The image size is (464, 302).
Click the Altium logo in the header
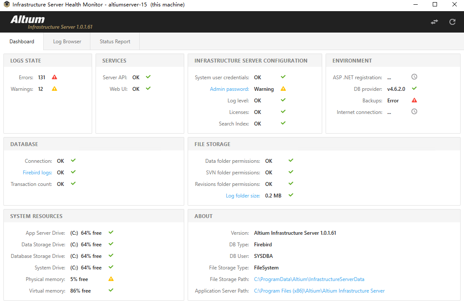(x=27, y=19)
